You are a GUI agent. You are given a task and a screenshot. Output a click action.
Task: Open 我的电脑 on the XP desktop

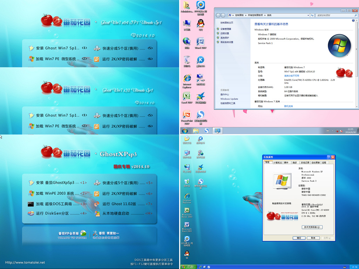(x=187, y=154)
